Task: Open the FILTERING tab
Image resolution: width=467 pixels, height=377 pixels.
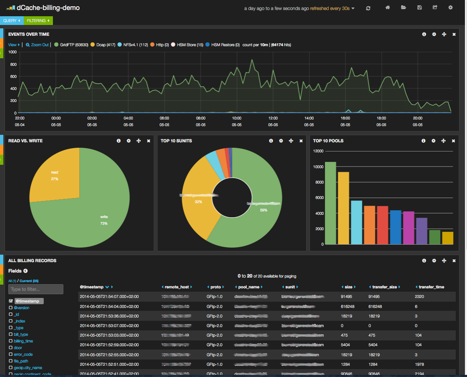Action: (x=38, y=20)
